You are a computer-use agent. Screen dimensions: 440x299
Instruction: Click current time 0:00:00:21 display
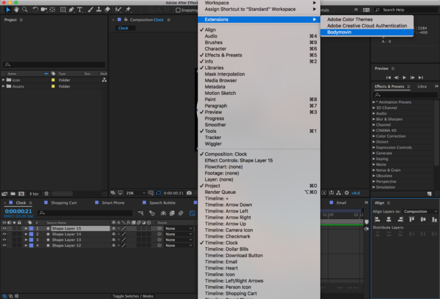18,211
